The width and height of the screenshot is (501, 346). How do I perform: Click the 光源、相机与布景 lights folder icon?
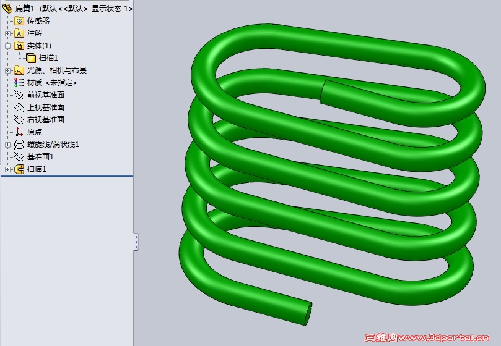click(19, 70)
